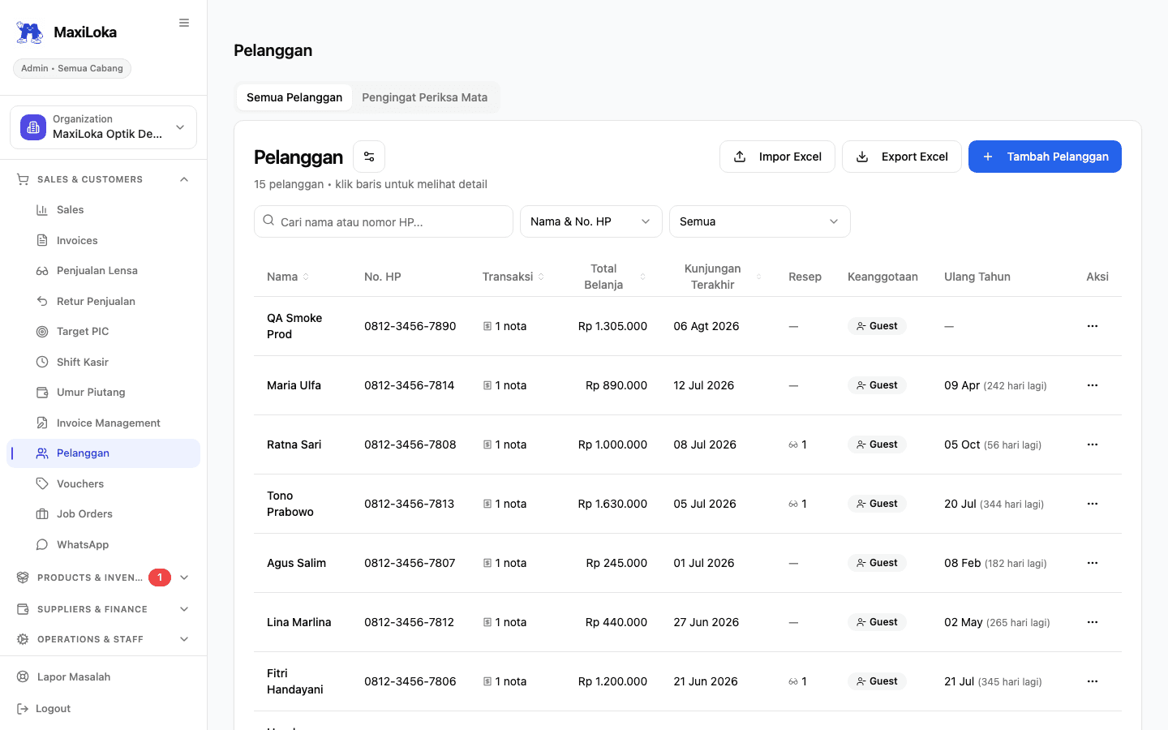Screen dimensions: 1168x730
Task: Click the Job Orders briefcase icon
Action: (x=42, y=514)
